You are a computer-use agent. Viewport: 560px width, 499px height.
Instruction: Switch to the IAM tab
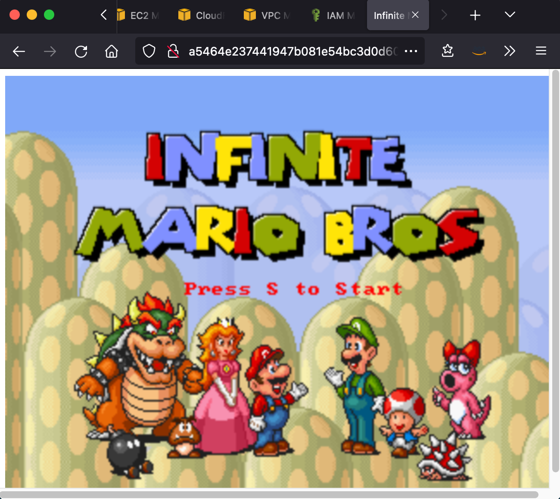[x=333, y=16]
